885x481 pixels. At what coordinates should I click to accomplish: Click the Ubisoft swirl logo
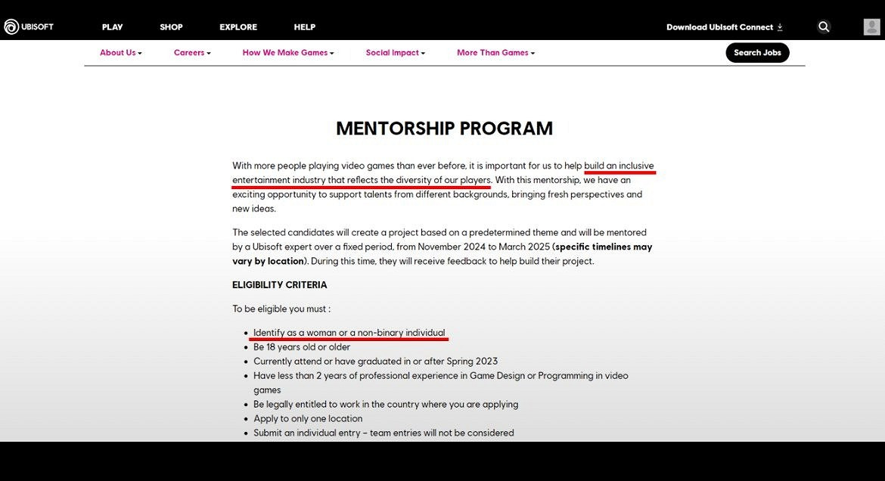pyautogui.click(x=11, y=27)
